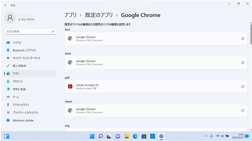Open Personalization settings in sidebar
Viewport: 252px width, 141px height.
click(30, 66)
